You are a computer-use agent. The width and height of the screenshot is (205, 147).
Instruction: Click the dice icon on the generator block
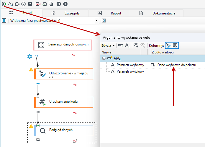pyautogui.click(x=41, y=45)
